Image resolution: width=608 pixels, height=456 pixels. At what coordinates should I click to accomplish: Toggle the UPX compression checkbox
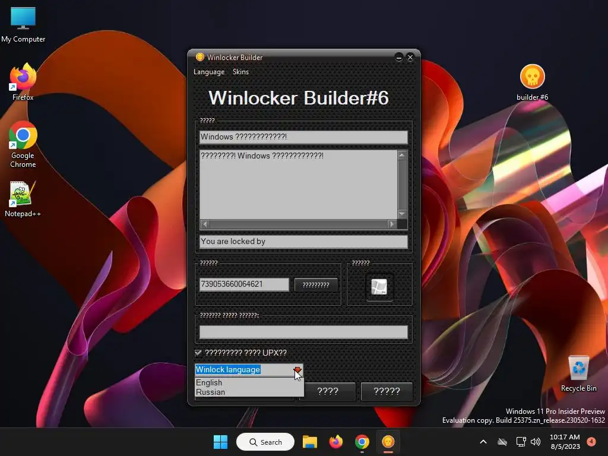pos(198,353)
